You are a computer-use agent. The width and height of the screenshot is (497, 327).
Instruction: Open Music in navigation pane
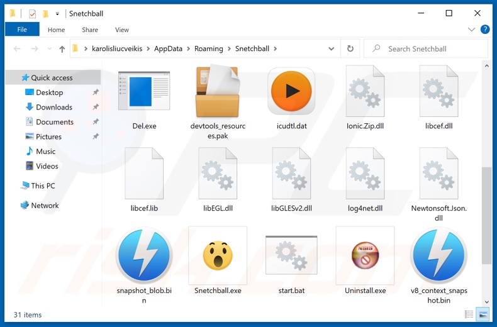[x=46, y=152]
